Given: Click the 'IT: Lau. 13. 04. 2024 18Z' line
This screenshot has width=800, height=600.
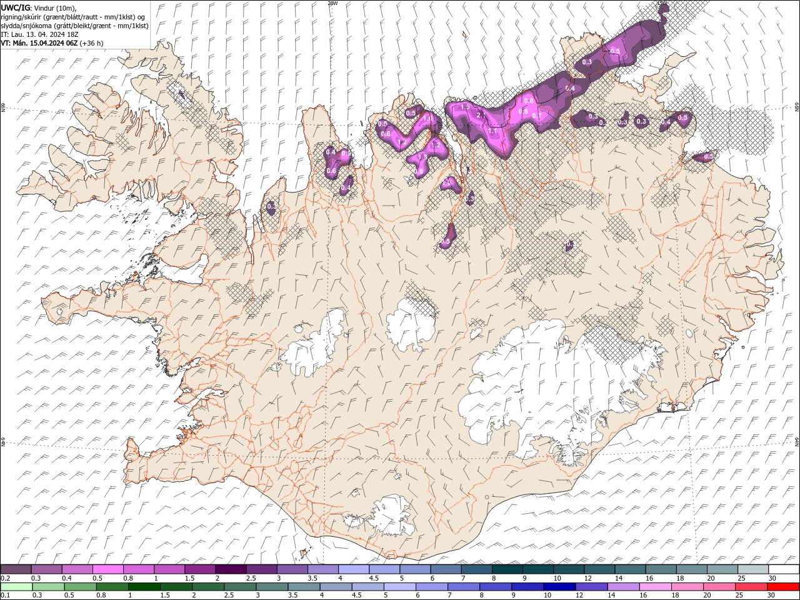Looking at the screenshot, I should [x=39, y=34].
